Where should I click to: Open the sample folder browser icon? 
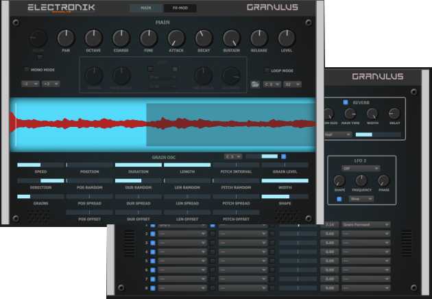255,84
